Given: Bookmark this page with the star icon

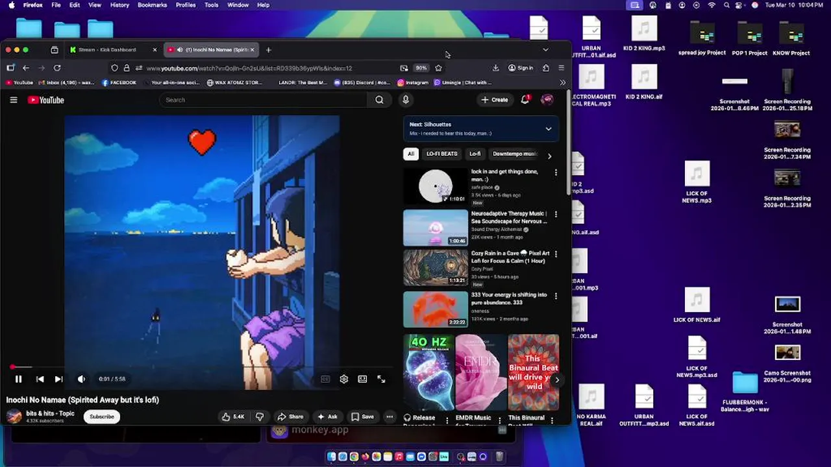Looking at the screenshot, I should [438, 67].
